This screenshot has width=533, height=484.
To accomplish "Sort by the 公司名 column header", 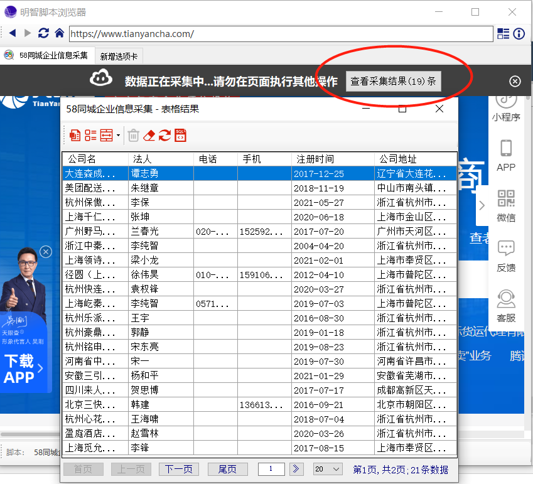I will coord(95,159).
